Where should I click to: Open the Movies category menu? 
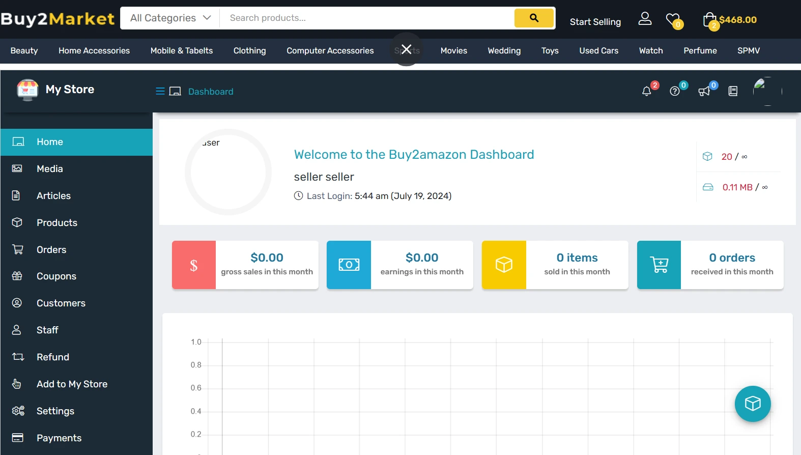[x=454, y=50]
